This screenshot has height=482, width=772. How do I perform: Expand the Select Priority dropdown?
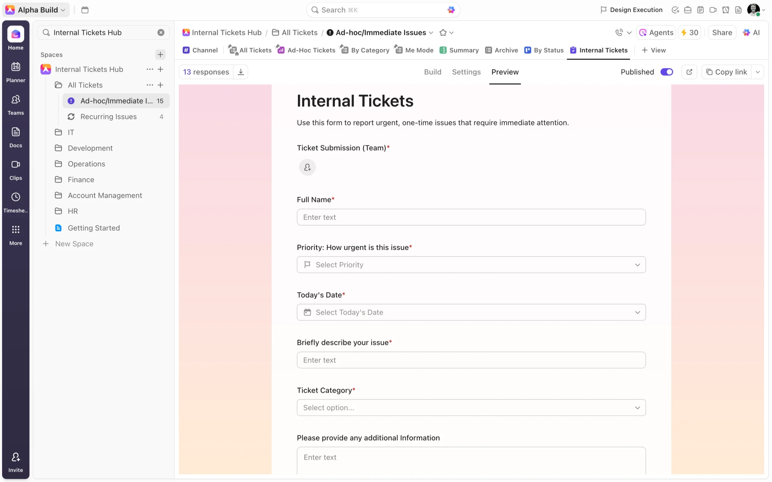click(471, 264)
